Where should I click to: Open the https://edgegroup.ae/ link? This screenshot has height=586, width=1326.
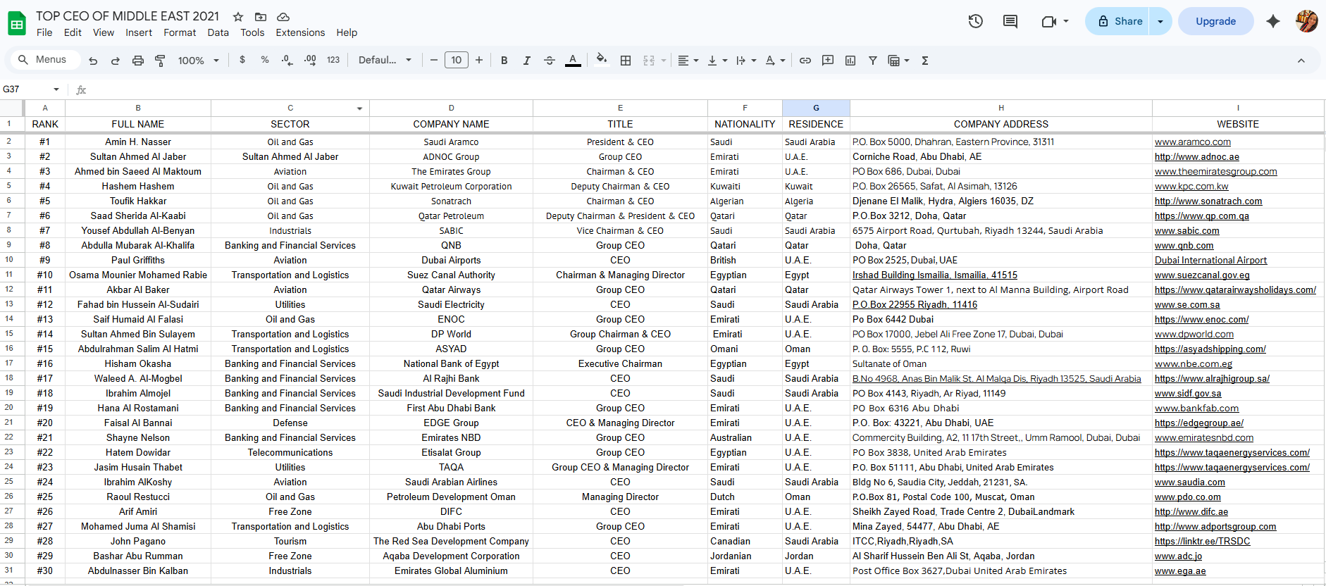pyautogui.click(x=1199, y=423)
